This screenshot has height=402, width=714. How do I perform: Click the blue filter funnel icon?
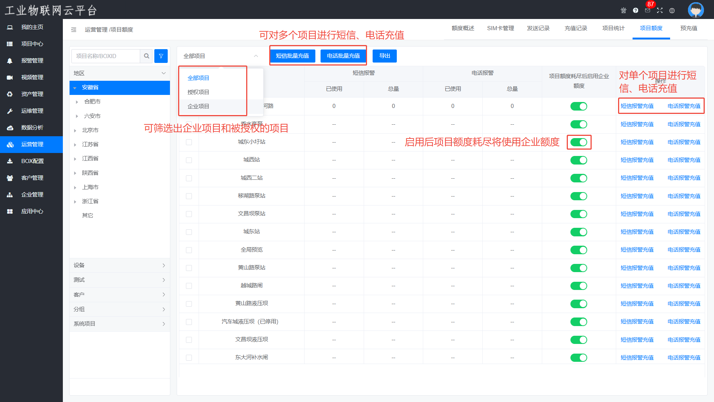(x=161, y=56)
